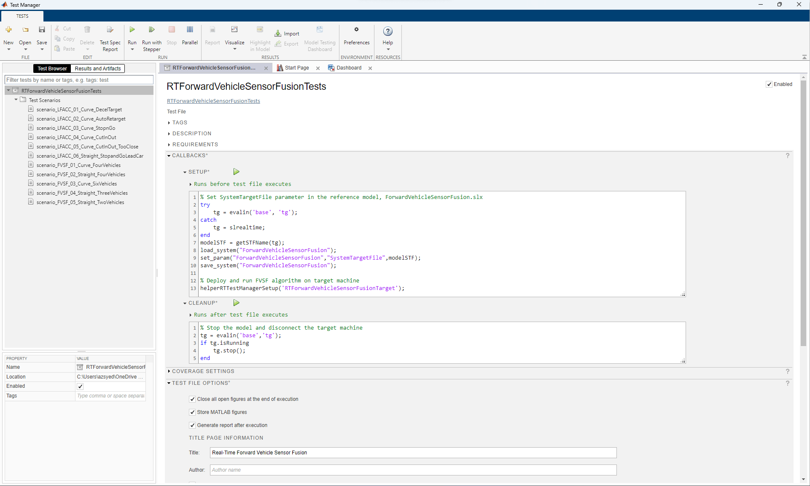Uncheck the Enabled checkbox at top right
The width and height of the screenshot is (810, 486).
tap(769, 84)
